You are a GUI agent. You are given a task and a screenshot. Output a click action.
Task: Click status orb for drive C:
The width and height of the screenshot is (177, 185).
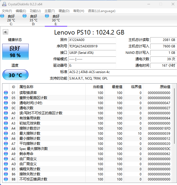(2, 16)
